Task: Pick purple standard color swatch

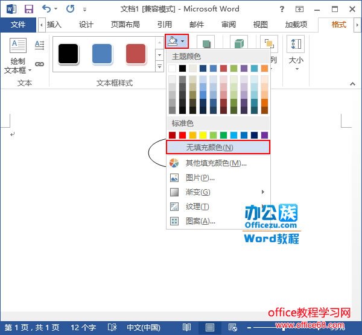Action: (x=264, y=135)
